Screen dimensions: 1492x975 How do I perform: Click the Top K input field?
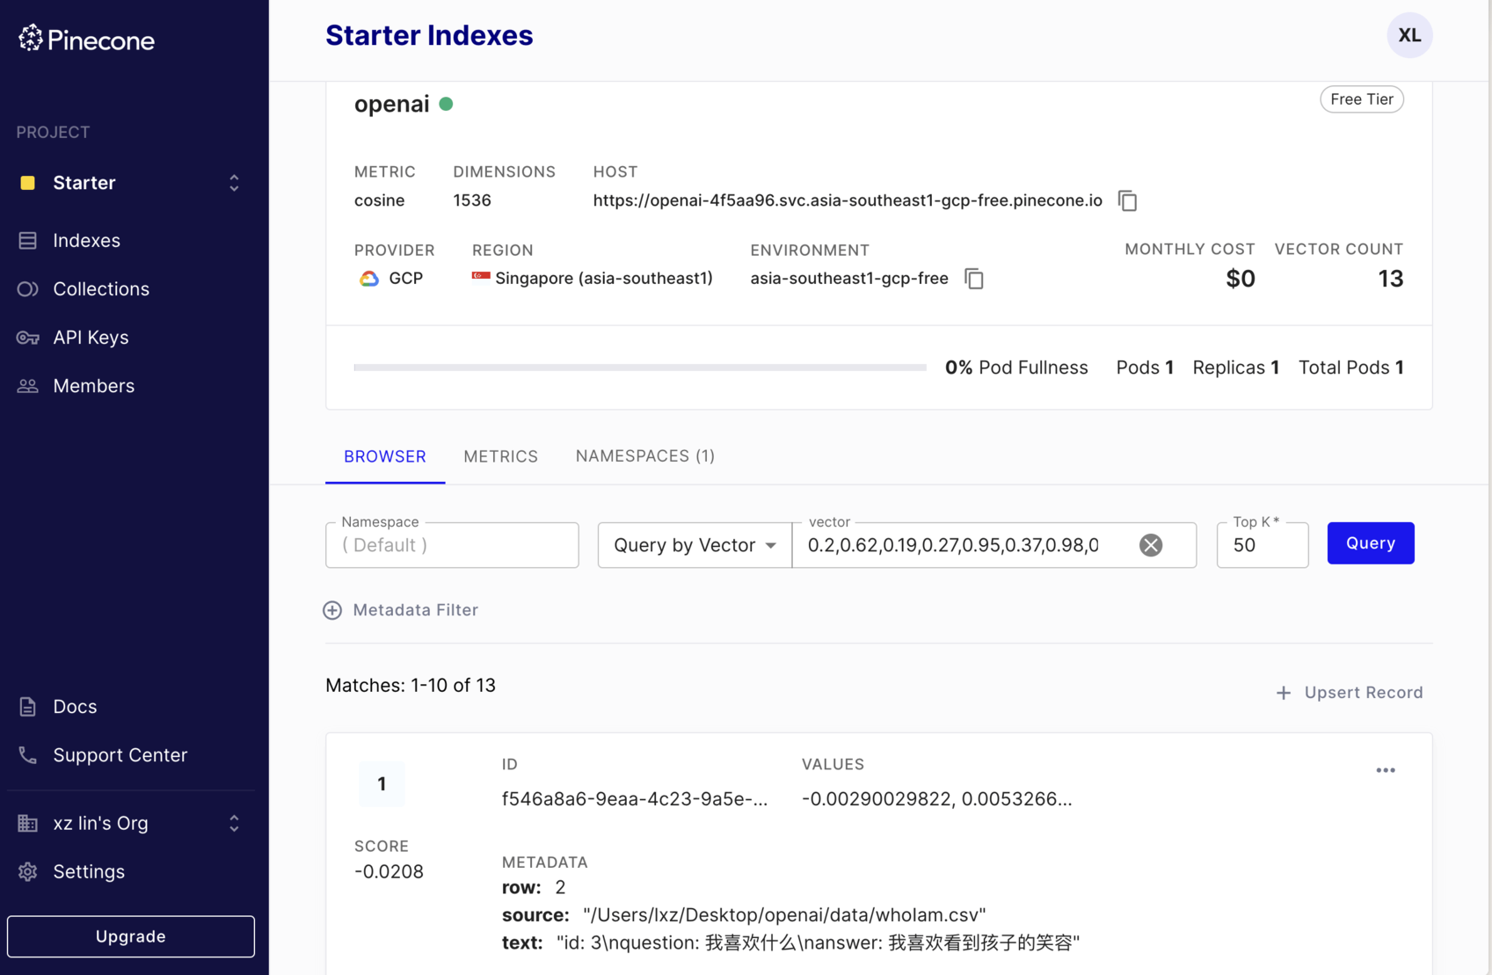pos(1263,545)
